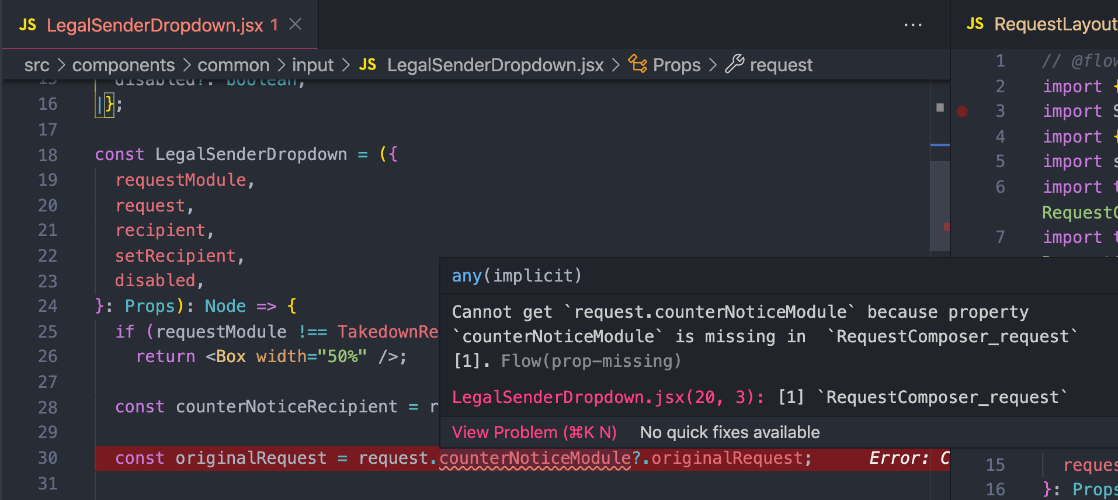1118x500 pixels.
Task: Click the problem count badge on the LegalSenderDropdown tab
Action: click(274, 25)
